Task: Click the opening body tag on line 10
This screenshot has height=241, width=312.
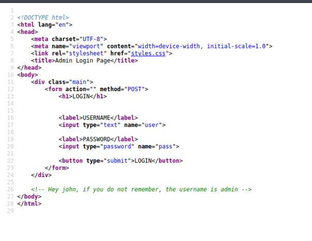Action: 27,75
